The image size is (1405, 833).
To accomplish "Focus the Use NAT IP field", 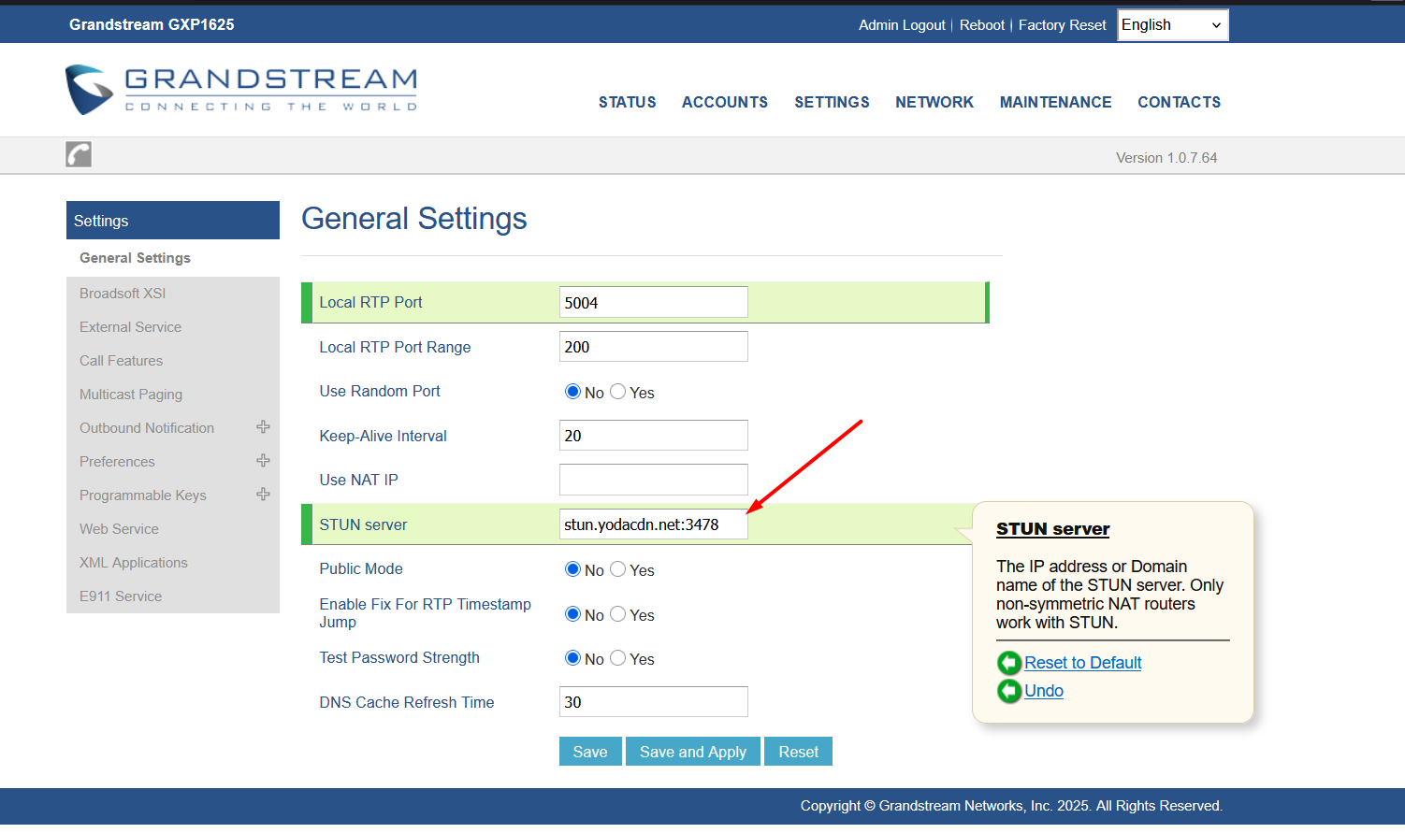I will pos(654,480).
